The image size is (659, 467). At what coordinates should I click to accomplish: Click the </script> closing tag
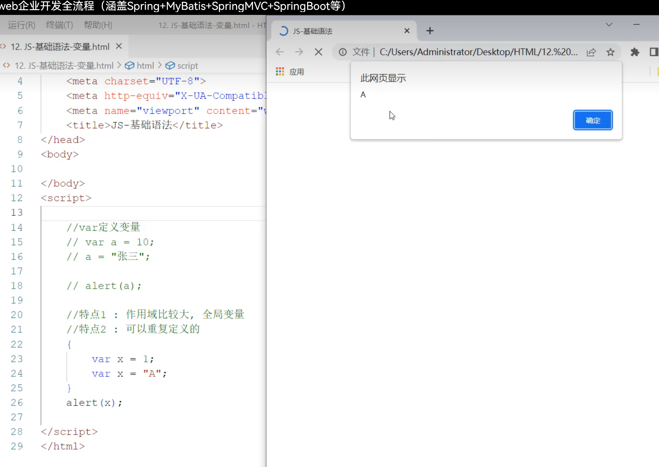pos(69,432)
